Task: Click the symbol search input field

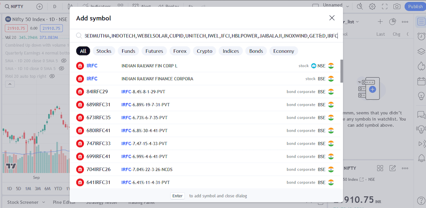Action: click(211, 36)
